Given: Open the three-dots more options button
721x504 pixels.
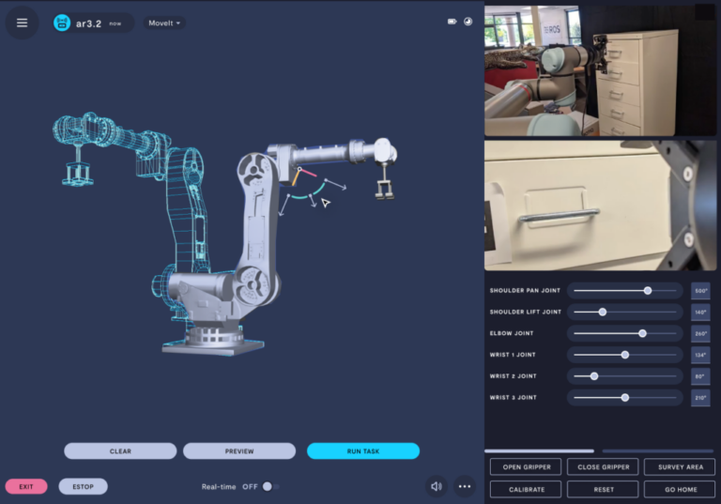Looking at the screenshot, I should pos(464,486).
